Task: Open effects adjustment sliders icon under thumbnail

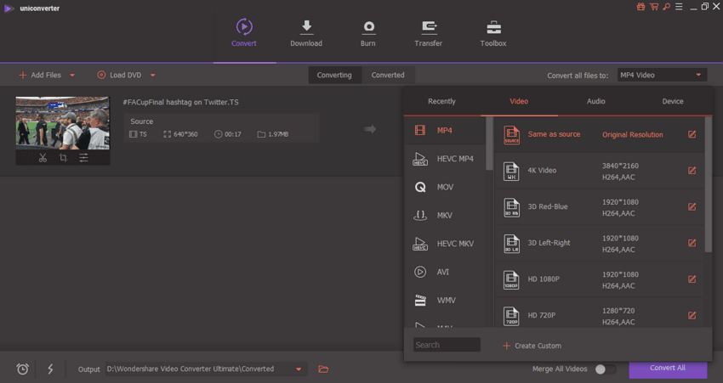Action: 83,158
